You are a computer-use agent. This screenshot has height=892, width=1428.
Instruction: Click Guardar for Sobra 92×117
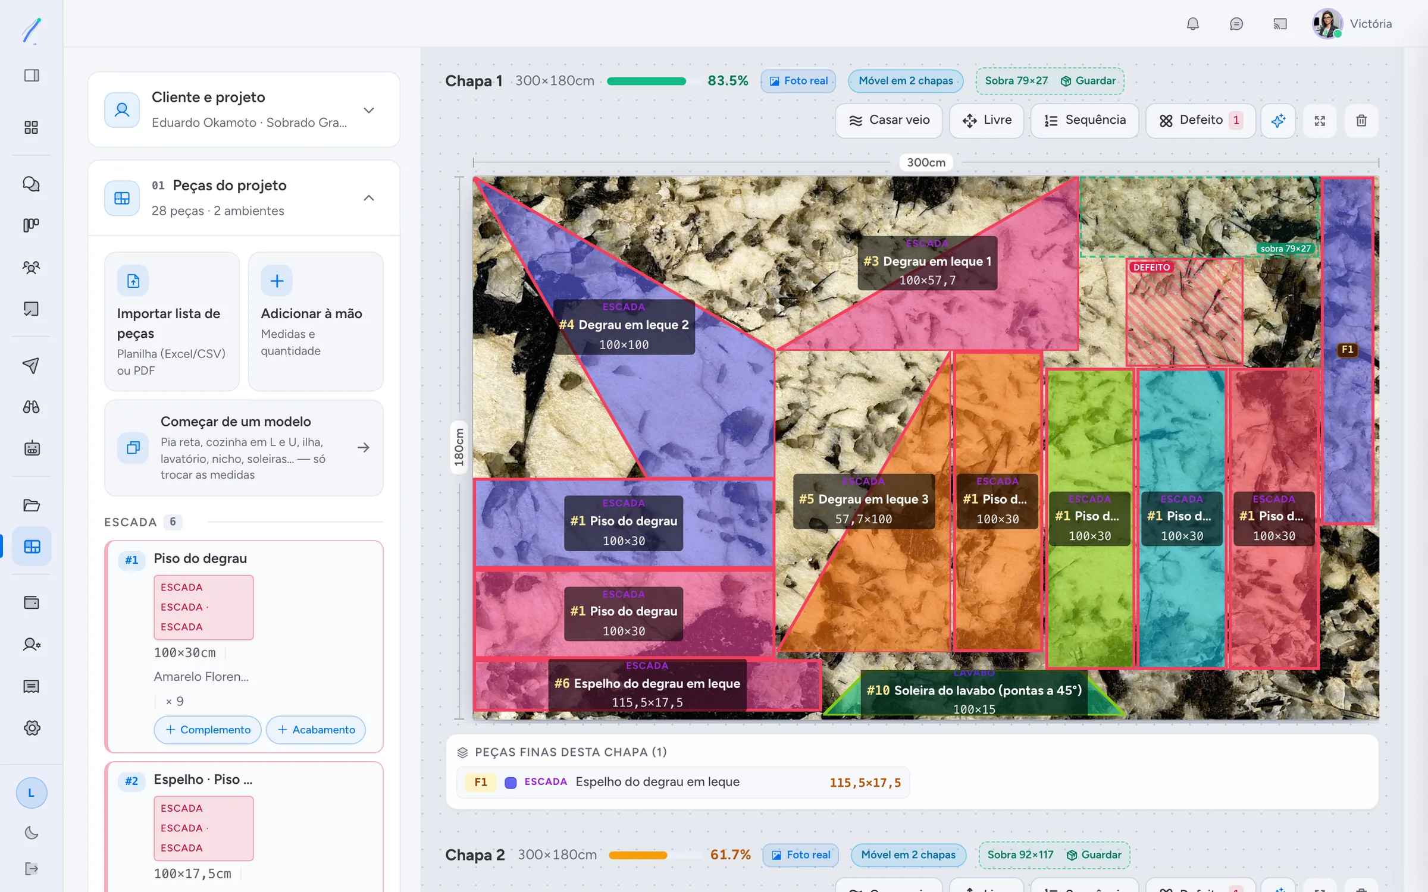coord(1094,855)
